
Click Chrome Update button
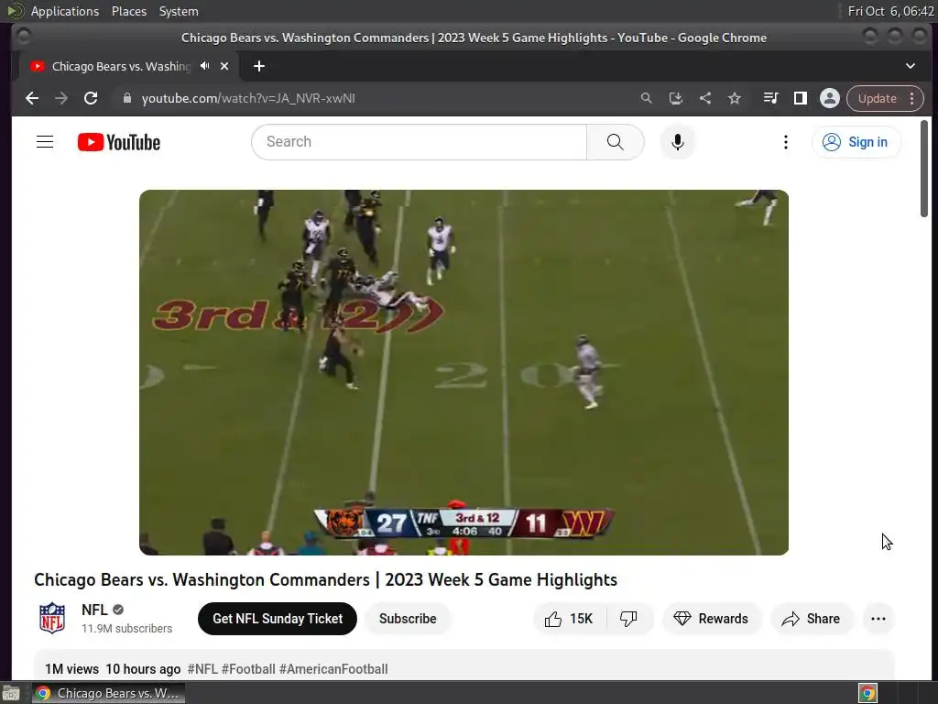877,98
